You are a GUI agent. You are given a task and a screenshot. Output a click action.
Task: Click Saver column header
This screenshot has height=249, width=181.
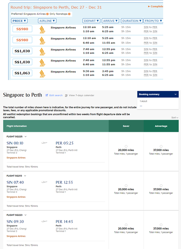point(126,126)
